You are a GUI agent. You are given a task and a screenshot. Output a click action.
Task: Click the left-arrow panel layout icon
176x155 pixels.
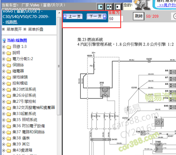118,7
